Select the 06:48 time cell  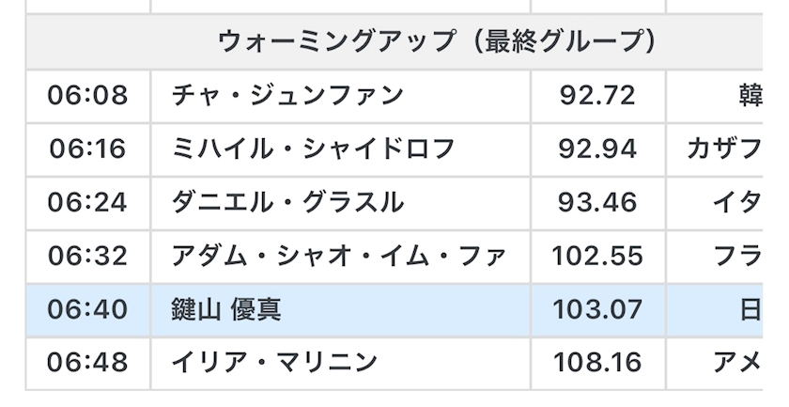click(87, 362)
